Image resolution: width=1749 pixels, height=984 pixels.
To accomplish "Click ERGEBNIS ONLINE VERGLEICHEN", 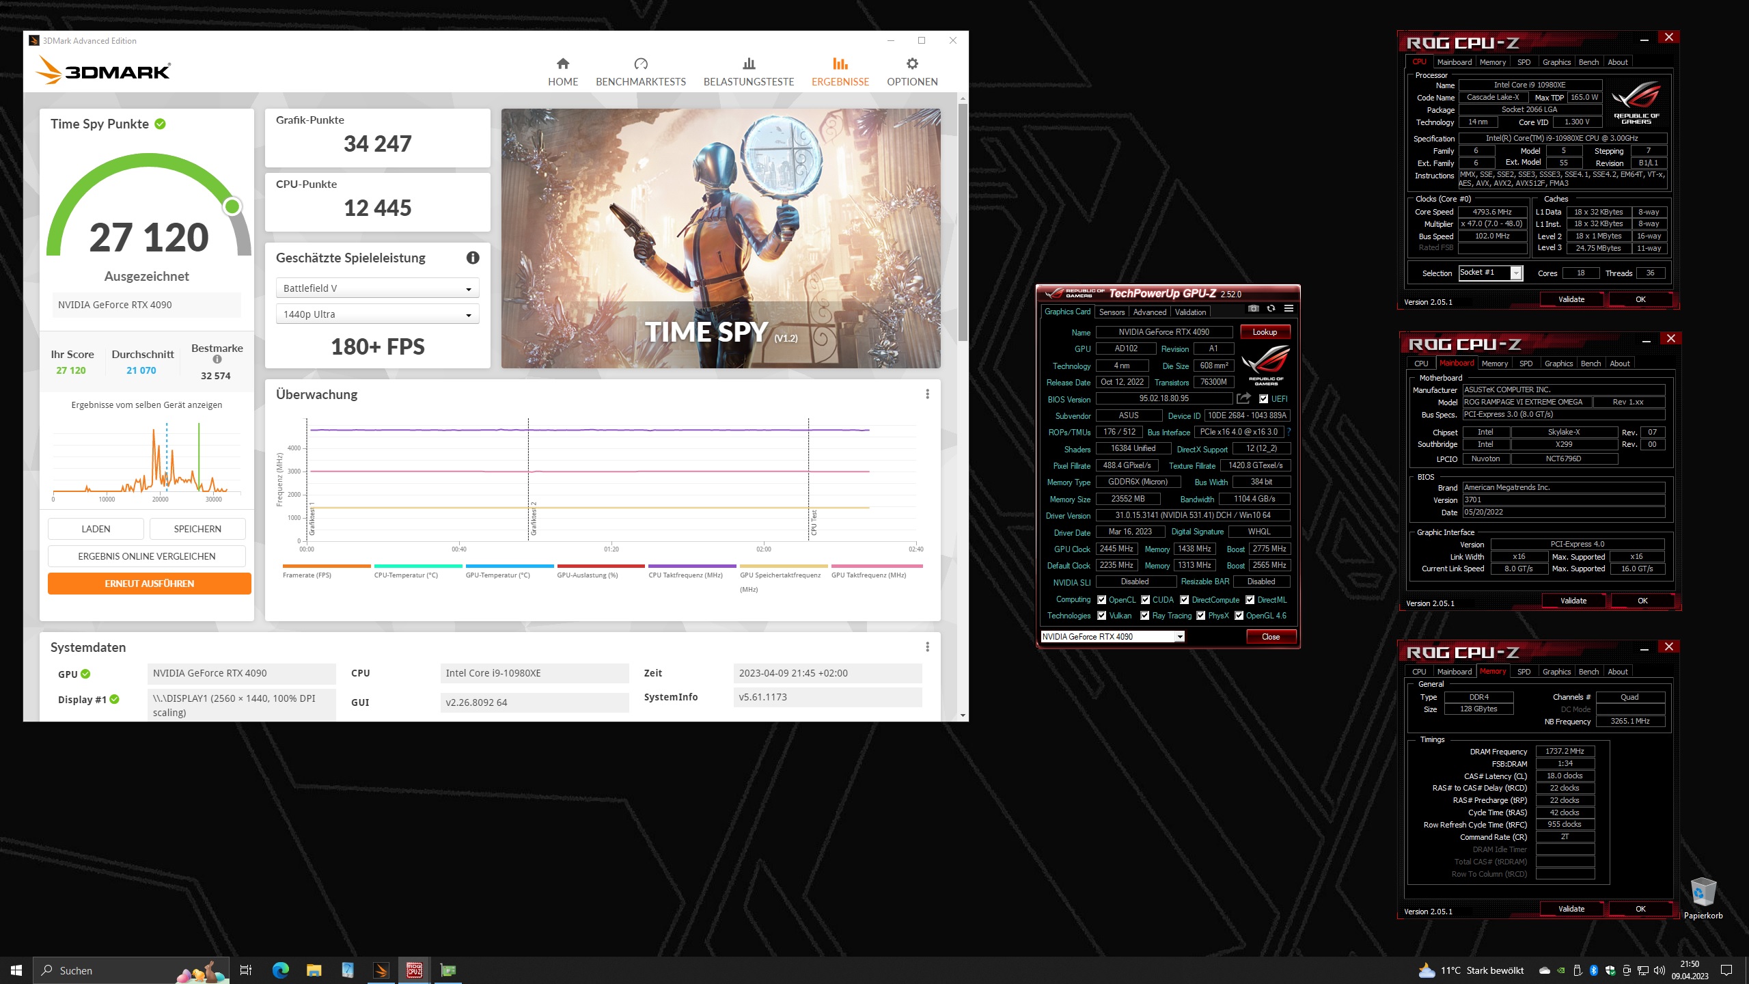I will [x=146, y=556].
